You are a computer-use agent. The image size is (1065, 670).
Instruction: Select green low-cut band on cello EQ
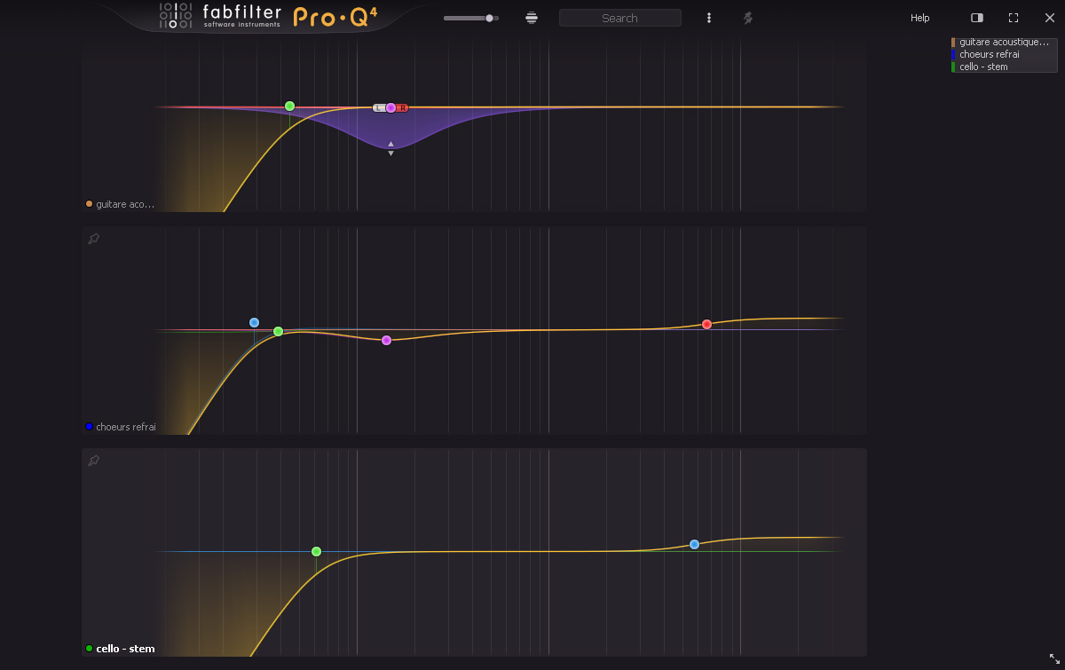point(316,551)
